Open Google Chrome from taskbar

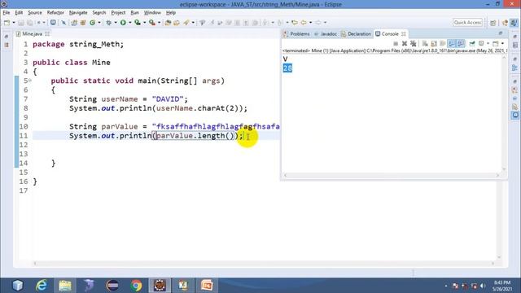point(136,286)
